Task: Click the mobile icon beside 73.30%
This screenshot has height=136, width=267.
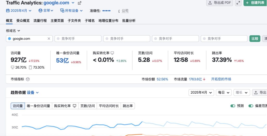Action: point(30,67)
